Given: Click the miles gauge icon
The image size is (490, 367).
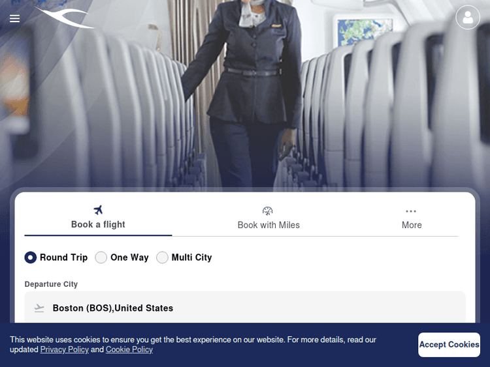Looking at the screenshot, I should point(267,211).
